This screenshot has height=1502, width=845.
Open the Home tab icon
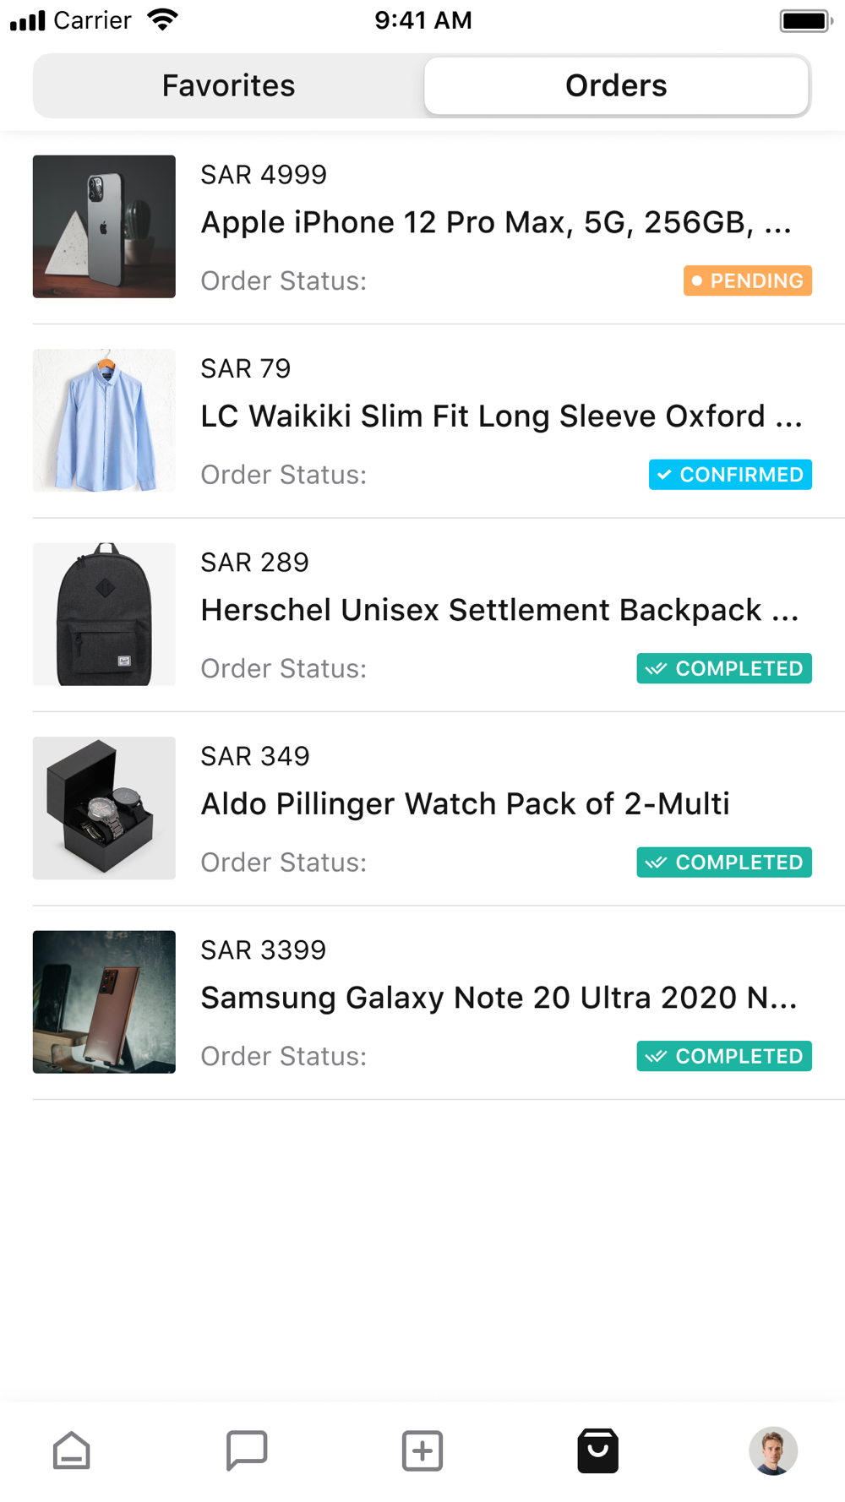coord(72,1450)
